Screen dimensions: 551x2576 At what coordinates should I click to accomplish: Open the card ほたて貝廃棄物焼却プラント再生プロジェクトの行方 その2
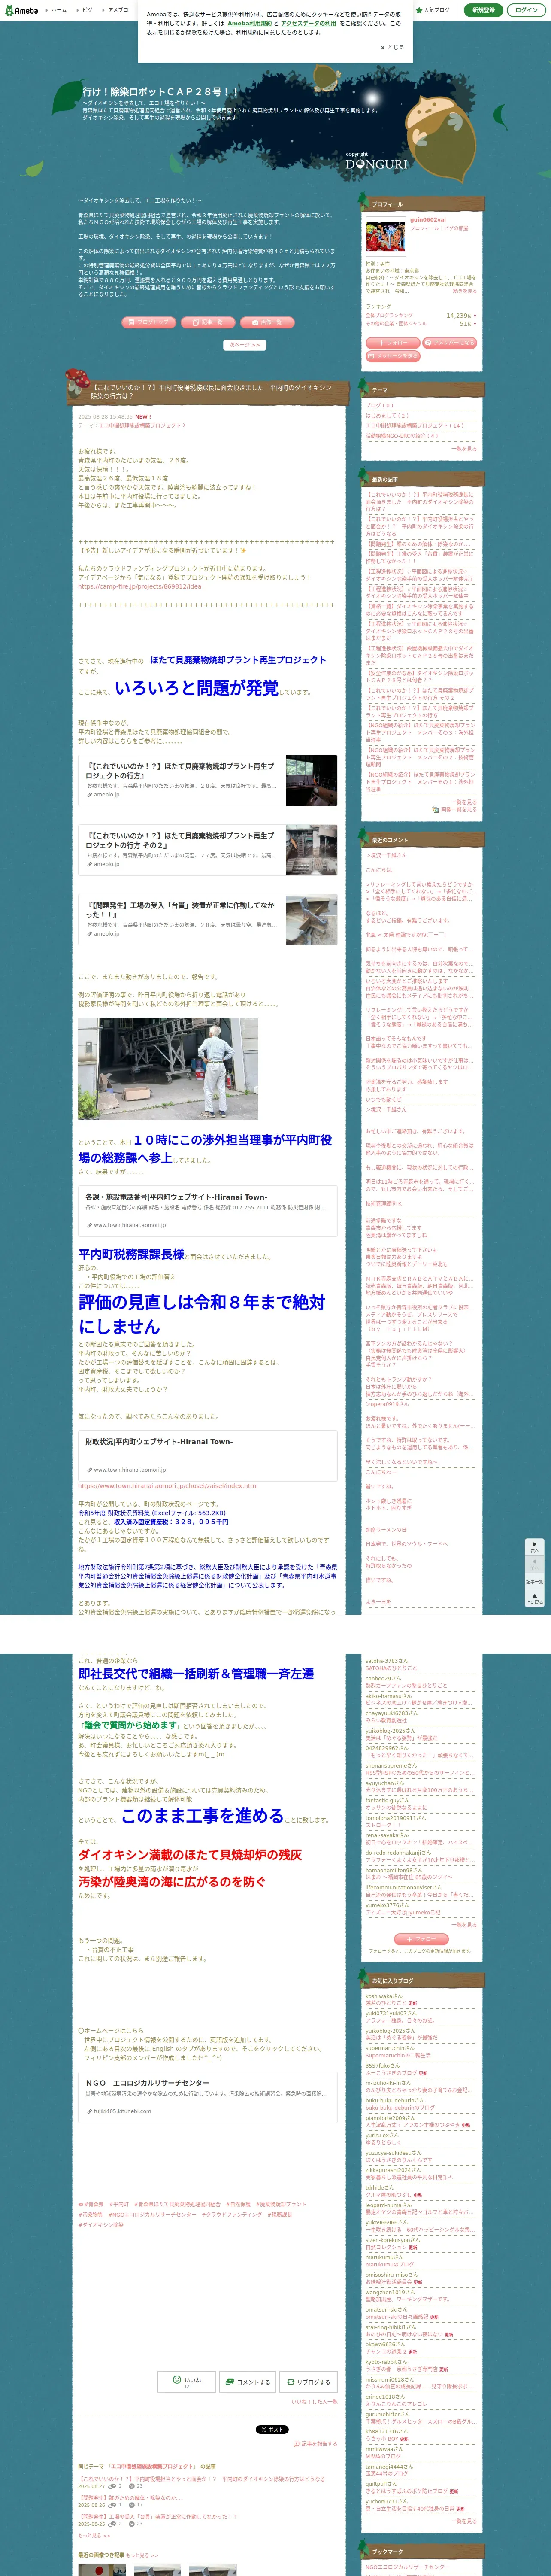(208, 850)
